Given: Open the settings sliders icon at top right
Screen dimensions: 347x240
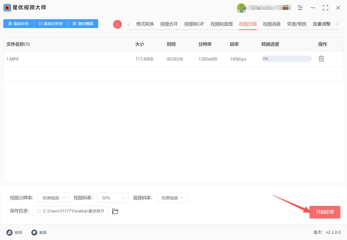Looking at the screenshot, I should point(300,8).
